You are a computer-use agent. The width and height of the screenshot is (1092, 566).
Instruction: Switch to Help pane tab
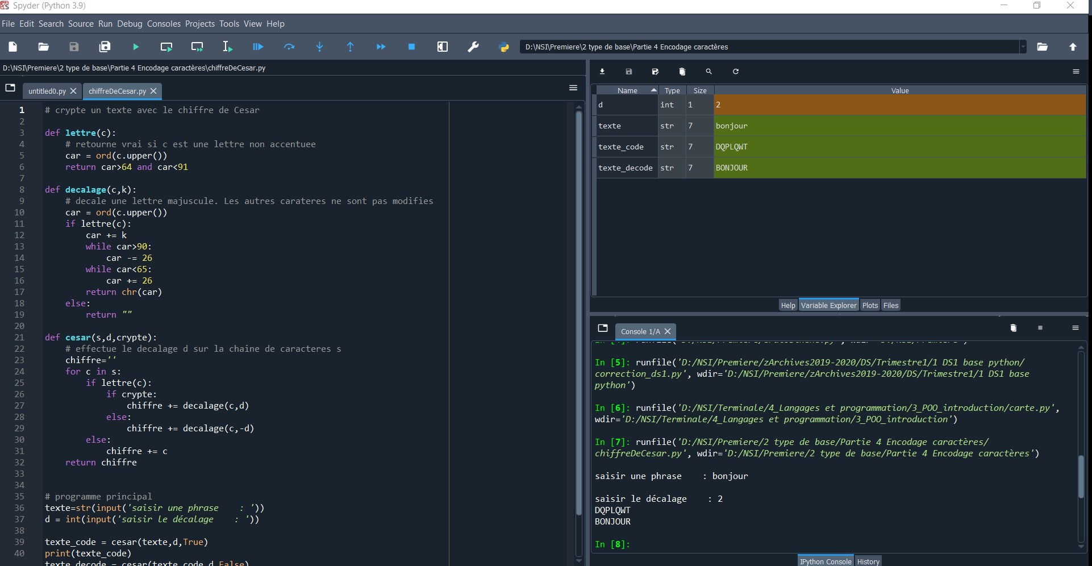click(x=788, y=305)
